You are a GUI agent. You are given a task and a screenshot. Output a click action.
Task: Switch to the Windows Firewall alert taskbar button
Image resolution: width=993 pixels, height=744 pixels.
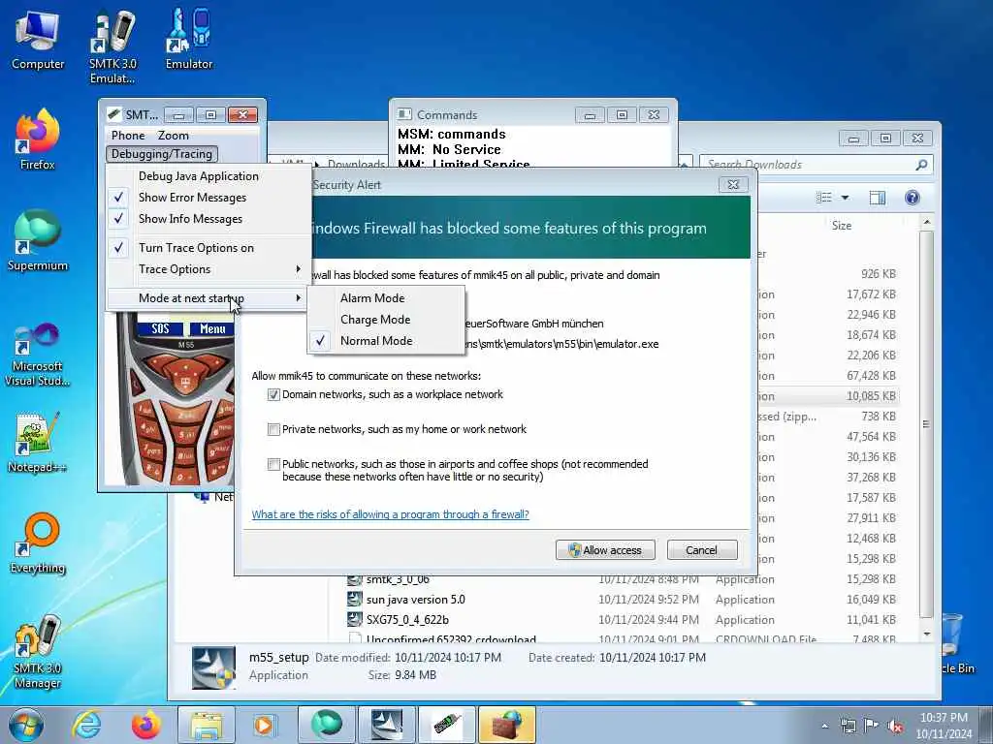click(506, 725)
